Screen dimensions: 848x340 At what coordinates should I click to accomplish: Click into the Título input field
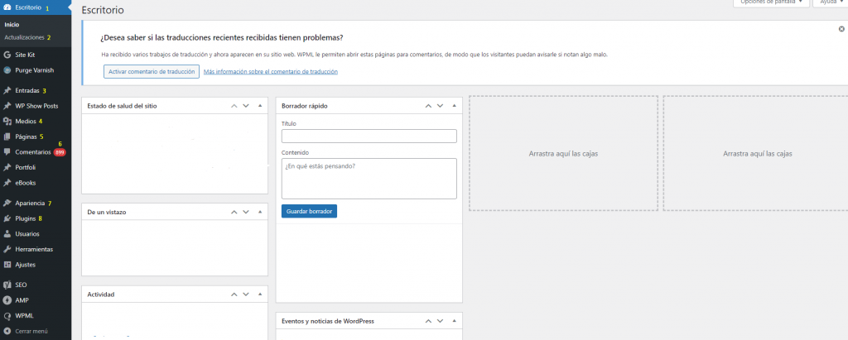(369, 136)
